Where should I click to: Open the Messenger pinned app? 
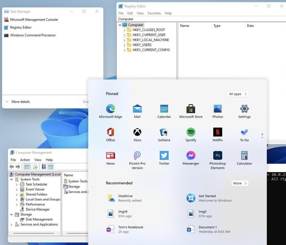coord(191,156)
